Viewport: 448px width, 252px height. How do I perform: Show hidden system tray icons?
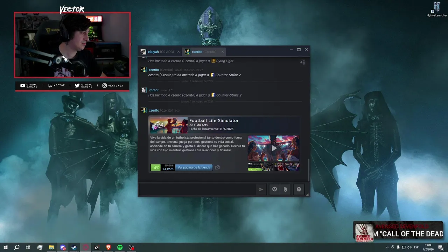pyautogui.click(x=387, y=247)
